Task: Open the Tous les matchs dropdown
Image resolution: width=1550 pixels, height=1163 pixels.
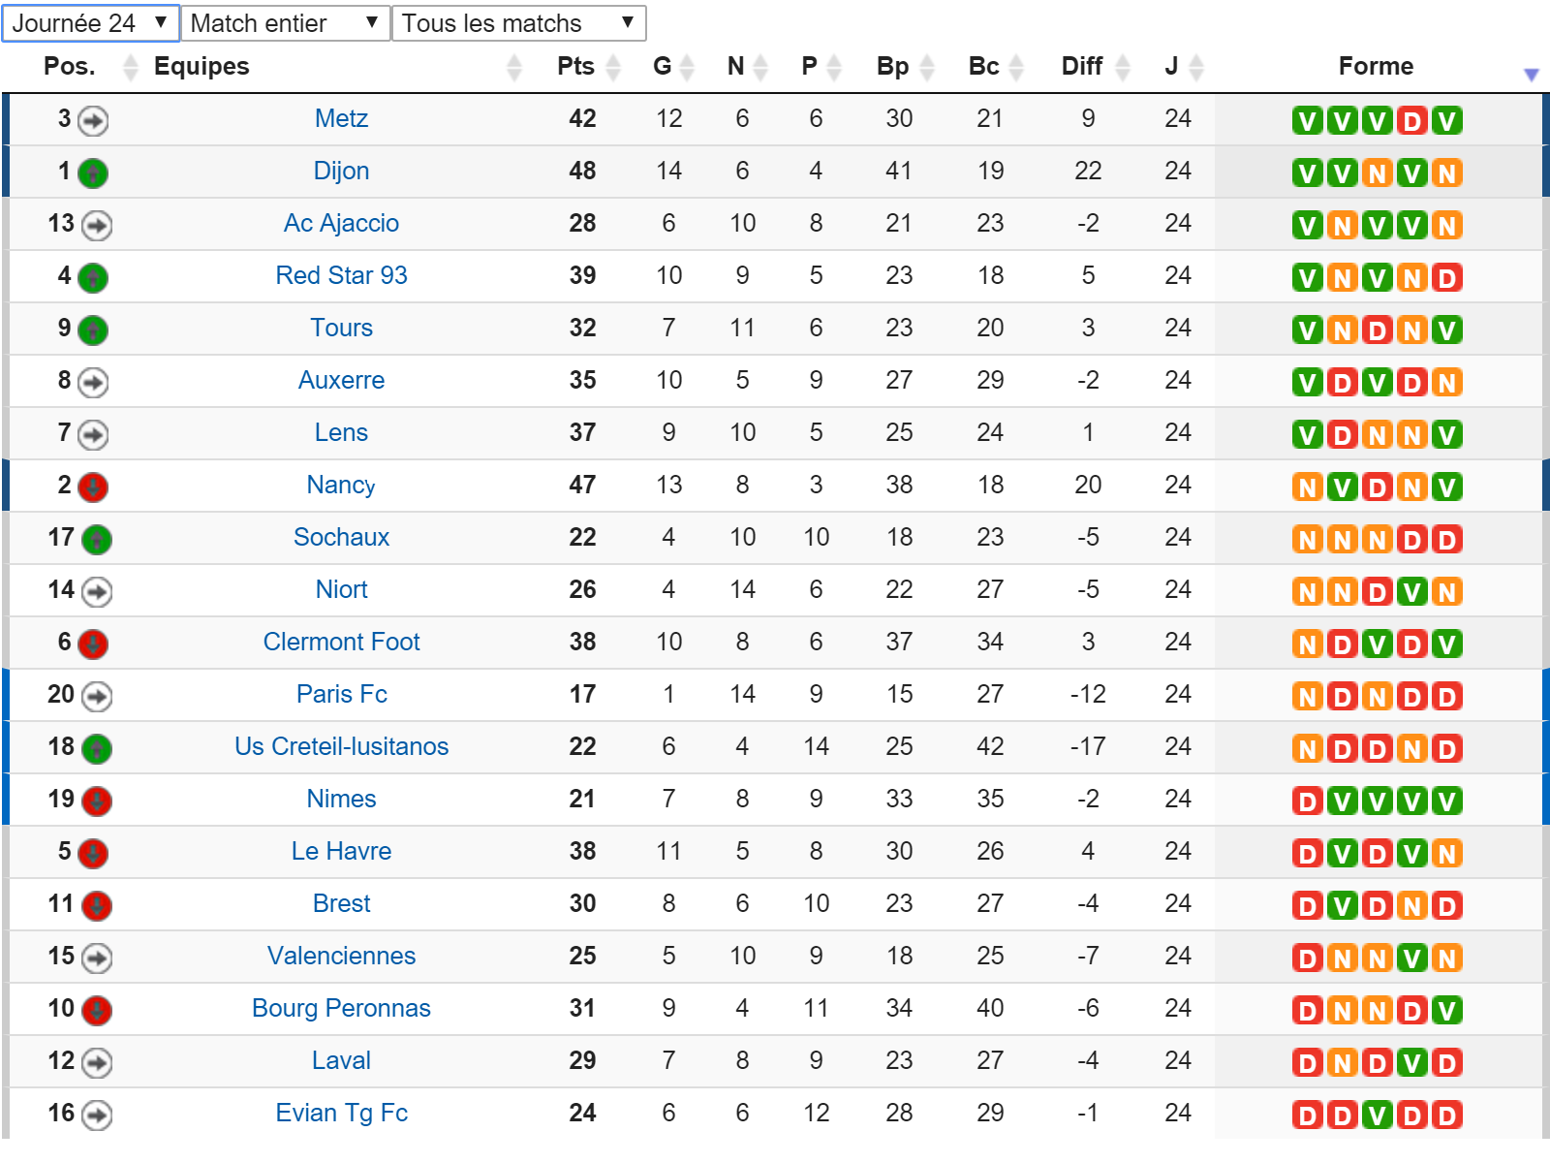Action: (518, 23)
